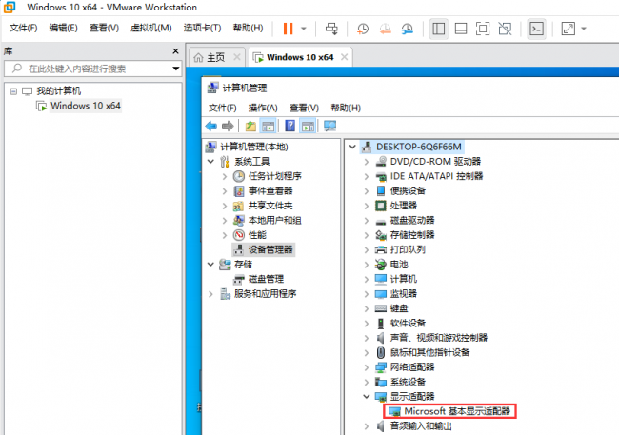Viewport: 619px width, 435px height.
Task: Enter full screen mode icon
Action: [483, 29]
